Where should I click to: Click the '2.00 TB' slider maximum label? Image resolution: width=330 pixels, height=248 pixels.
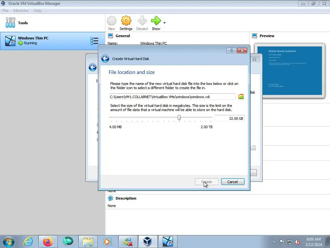207,127
